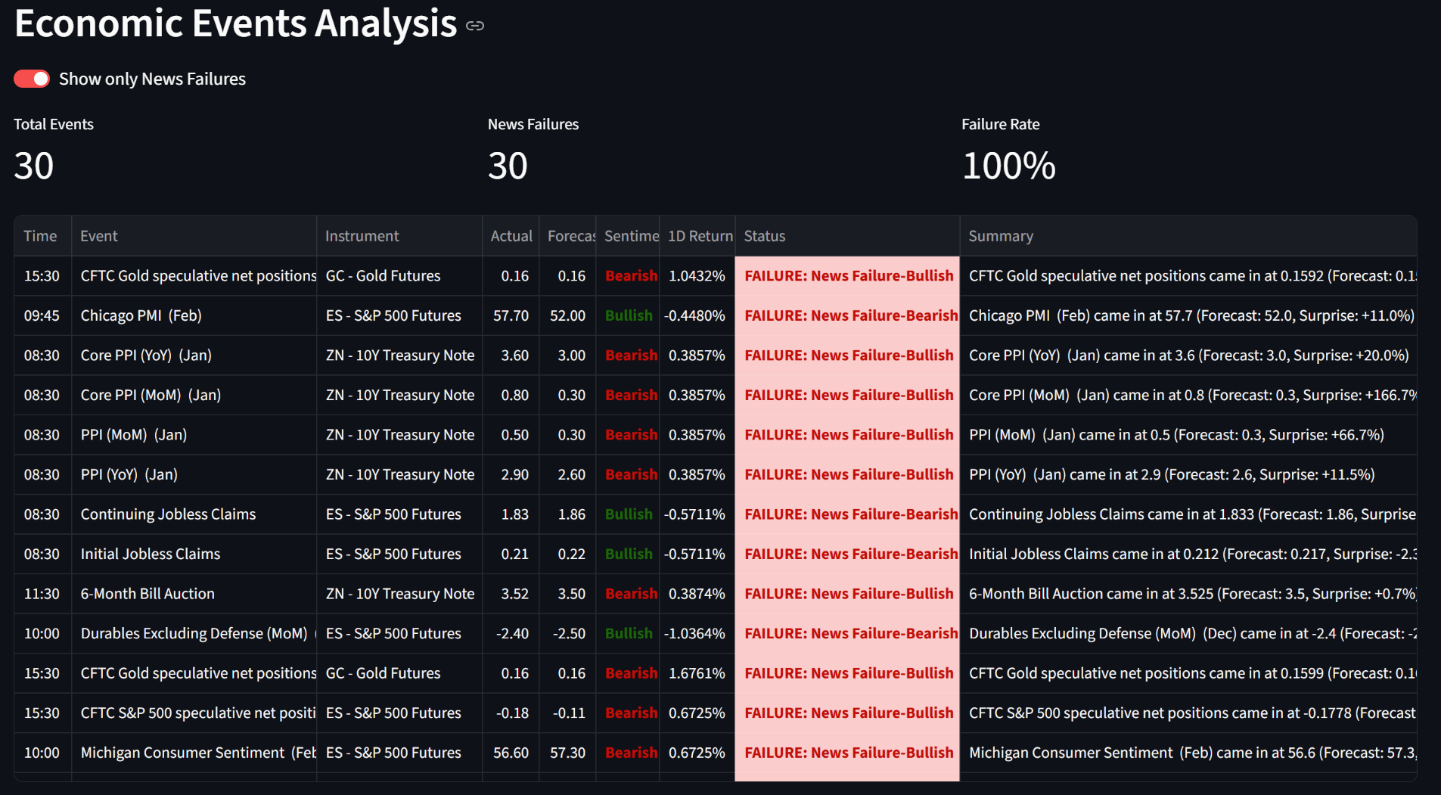Image resolution: width=1441 pixels, height=795 pixels.
Task: Click the 6-Month Bill Auction event name
Action: [x=147, y=593]
